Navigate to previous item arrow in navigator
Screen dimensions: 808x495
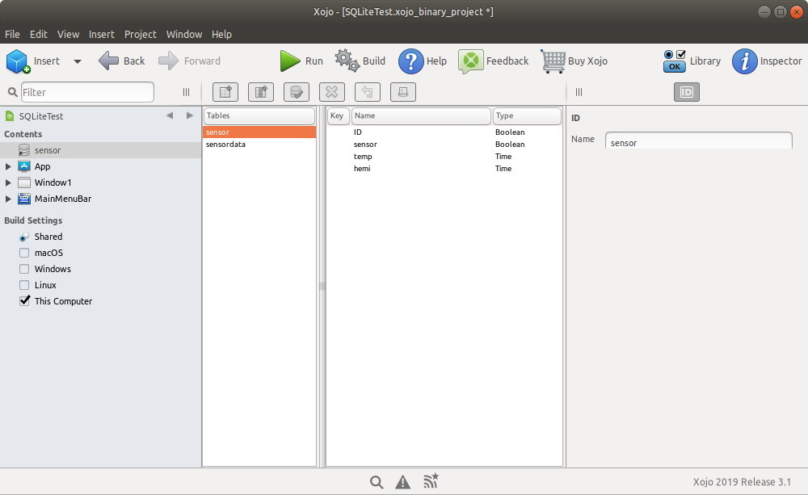(170, 115)
